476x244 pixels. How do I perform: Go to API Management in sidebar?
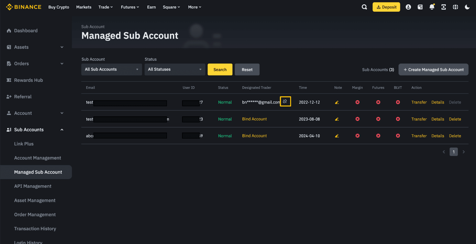coord(33,186)
